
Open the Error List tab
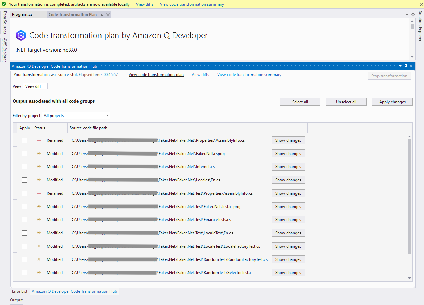tap(20, 291)
